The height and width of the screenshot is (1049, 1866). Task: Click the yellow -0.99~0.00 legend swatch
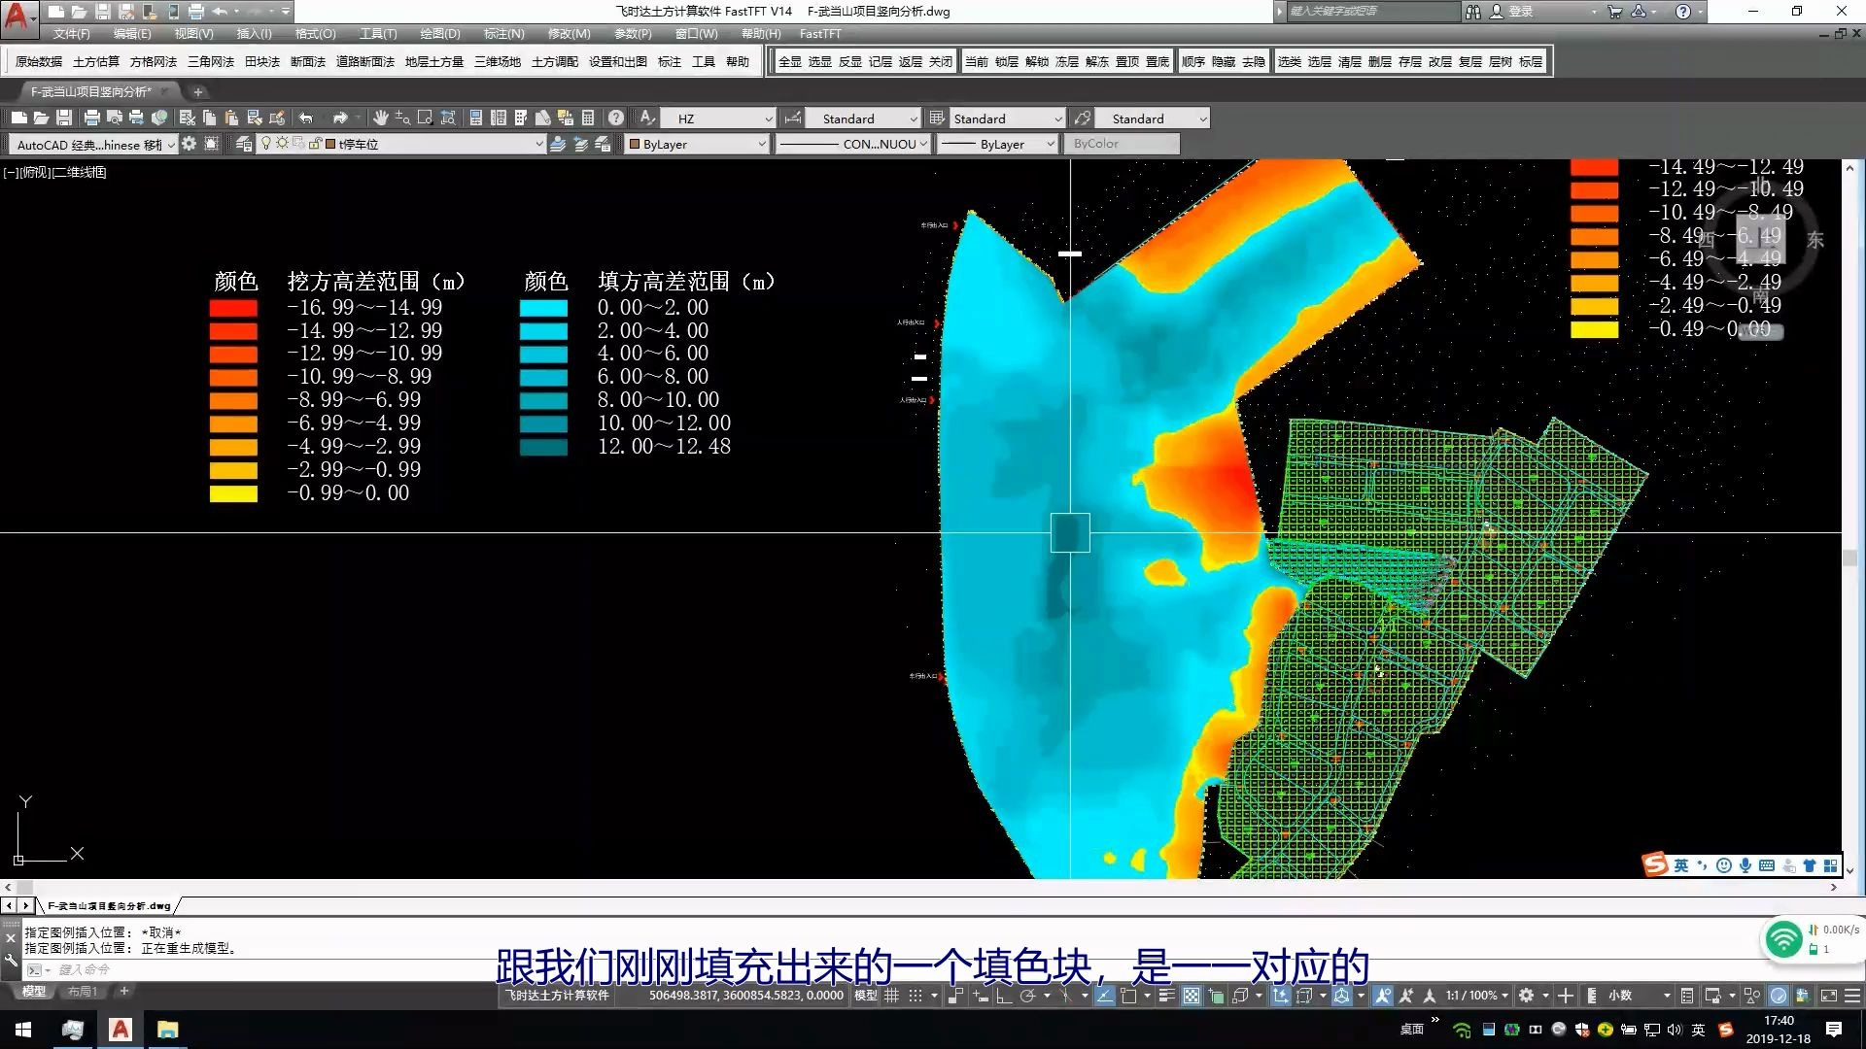233,493
